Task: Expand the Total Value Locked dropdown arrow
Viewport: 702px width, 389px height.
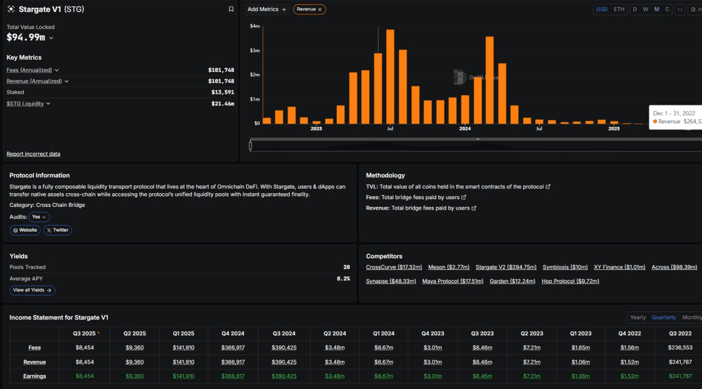Action: (x=51, y=38)
